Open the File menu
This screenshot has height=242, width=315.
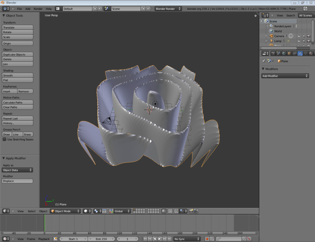[19, 9]
